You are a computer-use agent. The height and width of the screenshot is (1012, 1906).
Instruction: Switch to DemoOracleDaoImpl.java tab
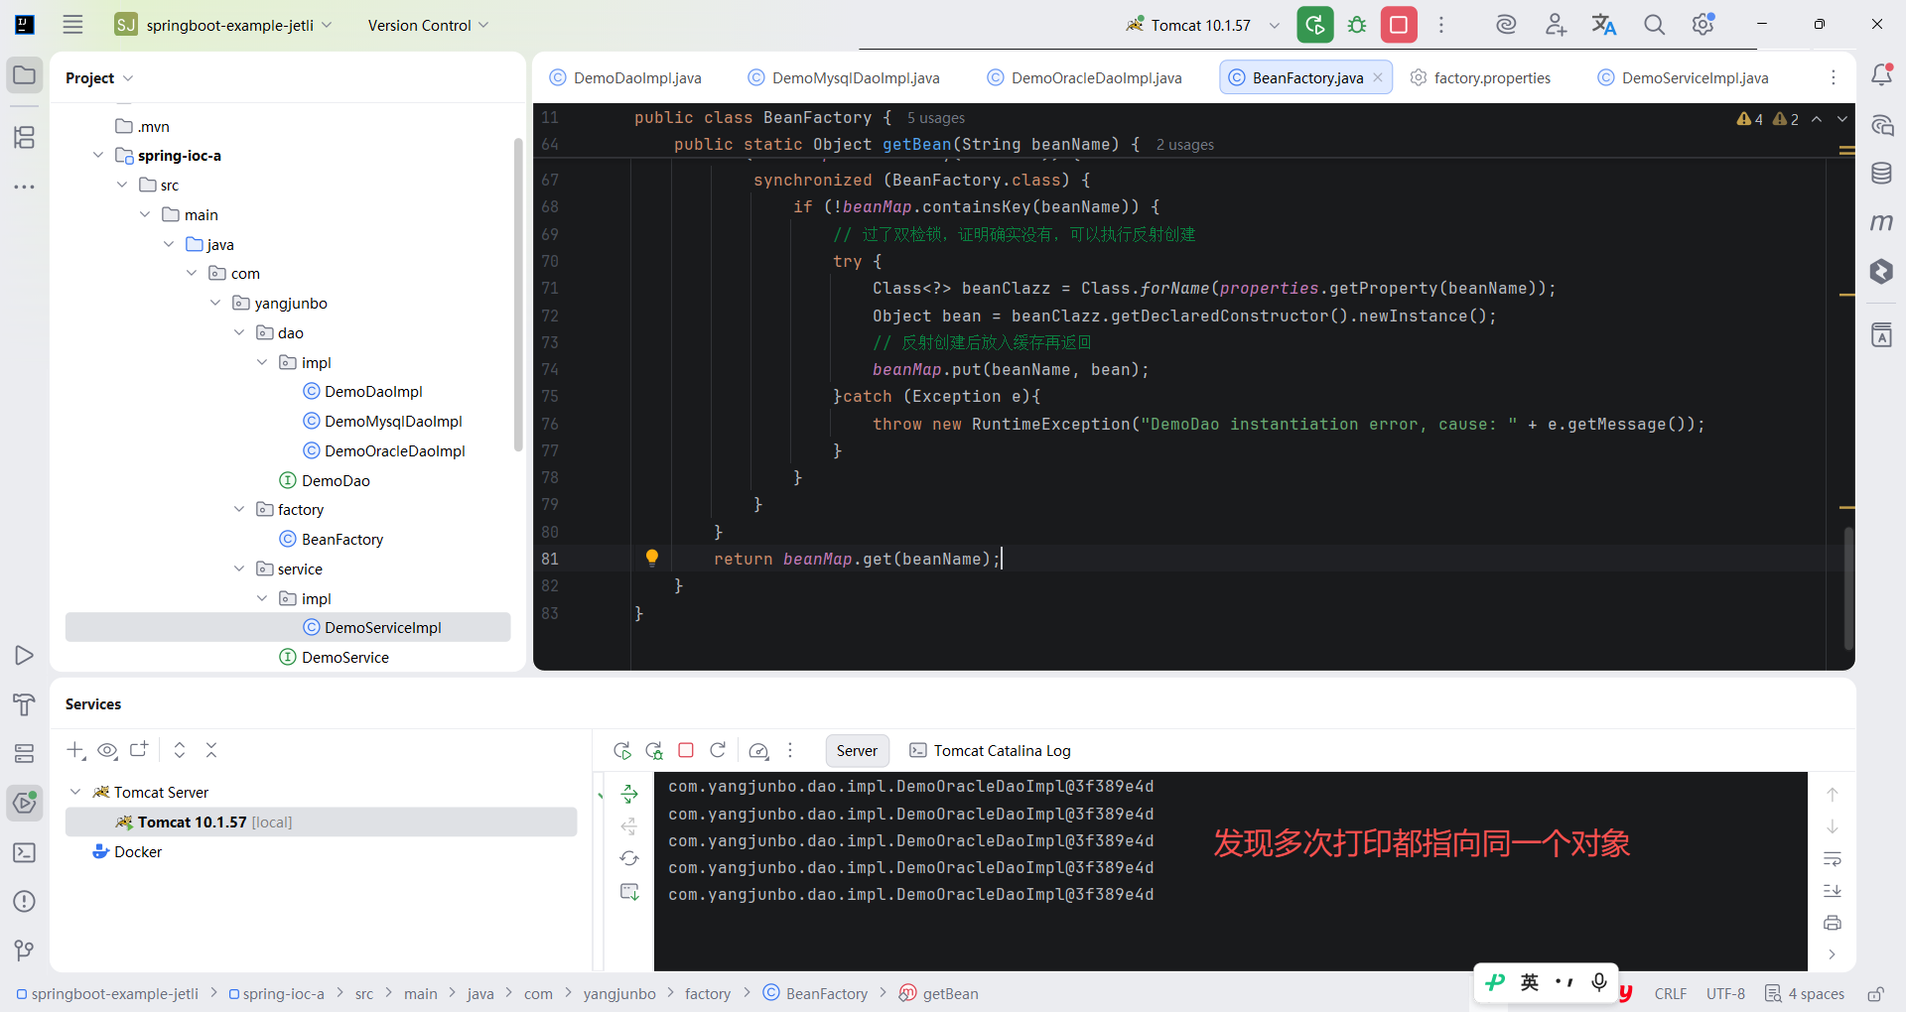pyautogui.click(x=1085, y=77)
